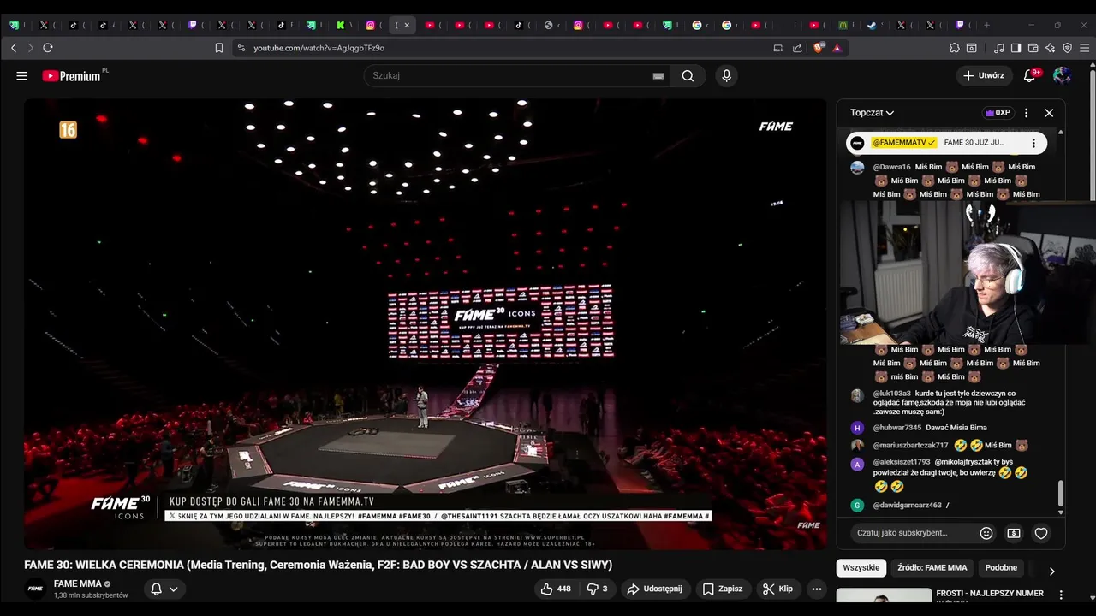This screenshot has height=616, width=1096.
Task: Open Brave Rewards triangle icon
Action: [837, 48]
